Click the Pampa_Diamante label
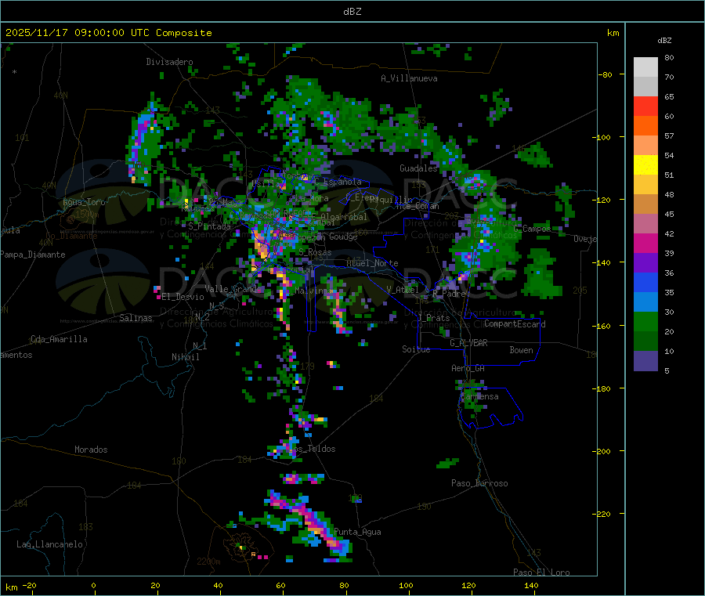Viewport: 705px width, 596px height. click(33, 255)
